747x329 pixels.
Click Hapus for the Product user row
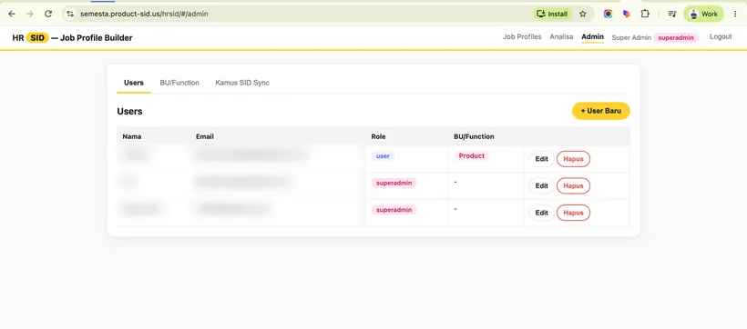(573, 159)
